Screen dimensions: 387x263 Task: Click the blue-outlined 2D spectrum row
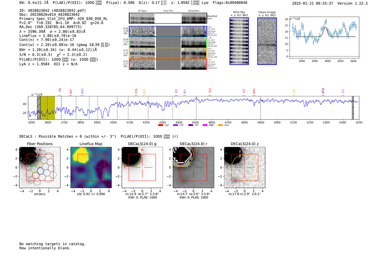(x=168, y=31)
